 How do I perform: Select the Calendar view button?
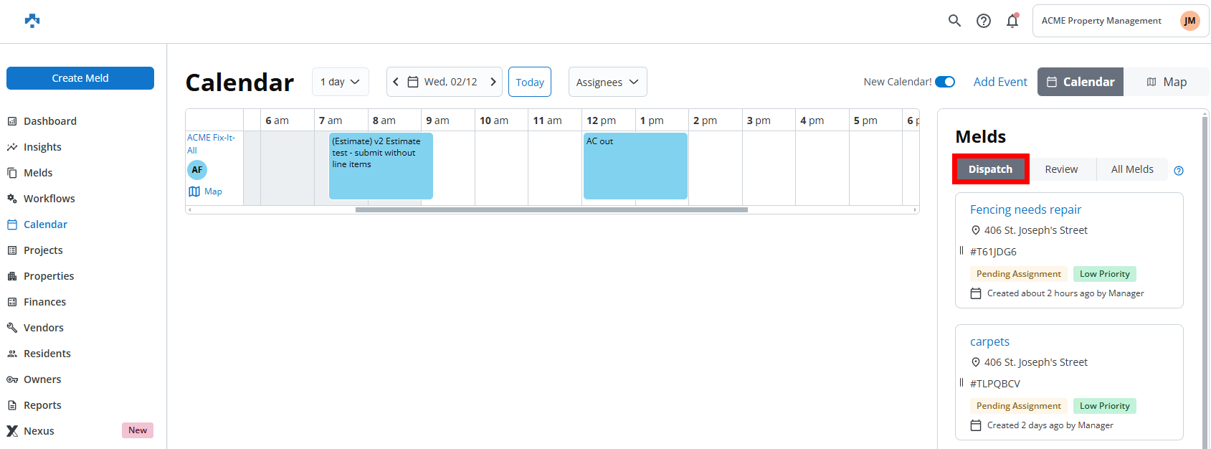point(1081,82)
